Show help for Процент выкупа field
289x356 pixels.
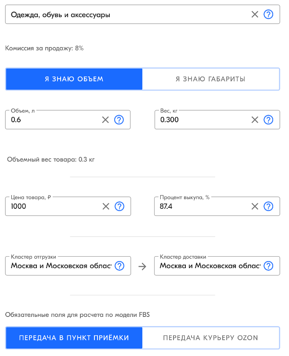(268, 207)
